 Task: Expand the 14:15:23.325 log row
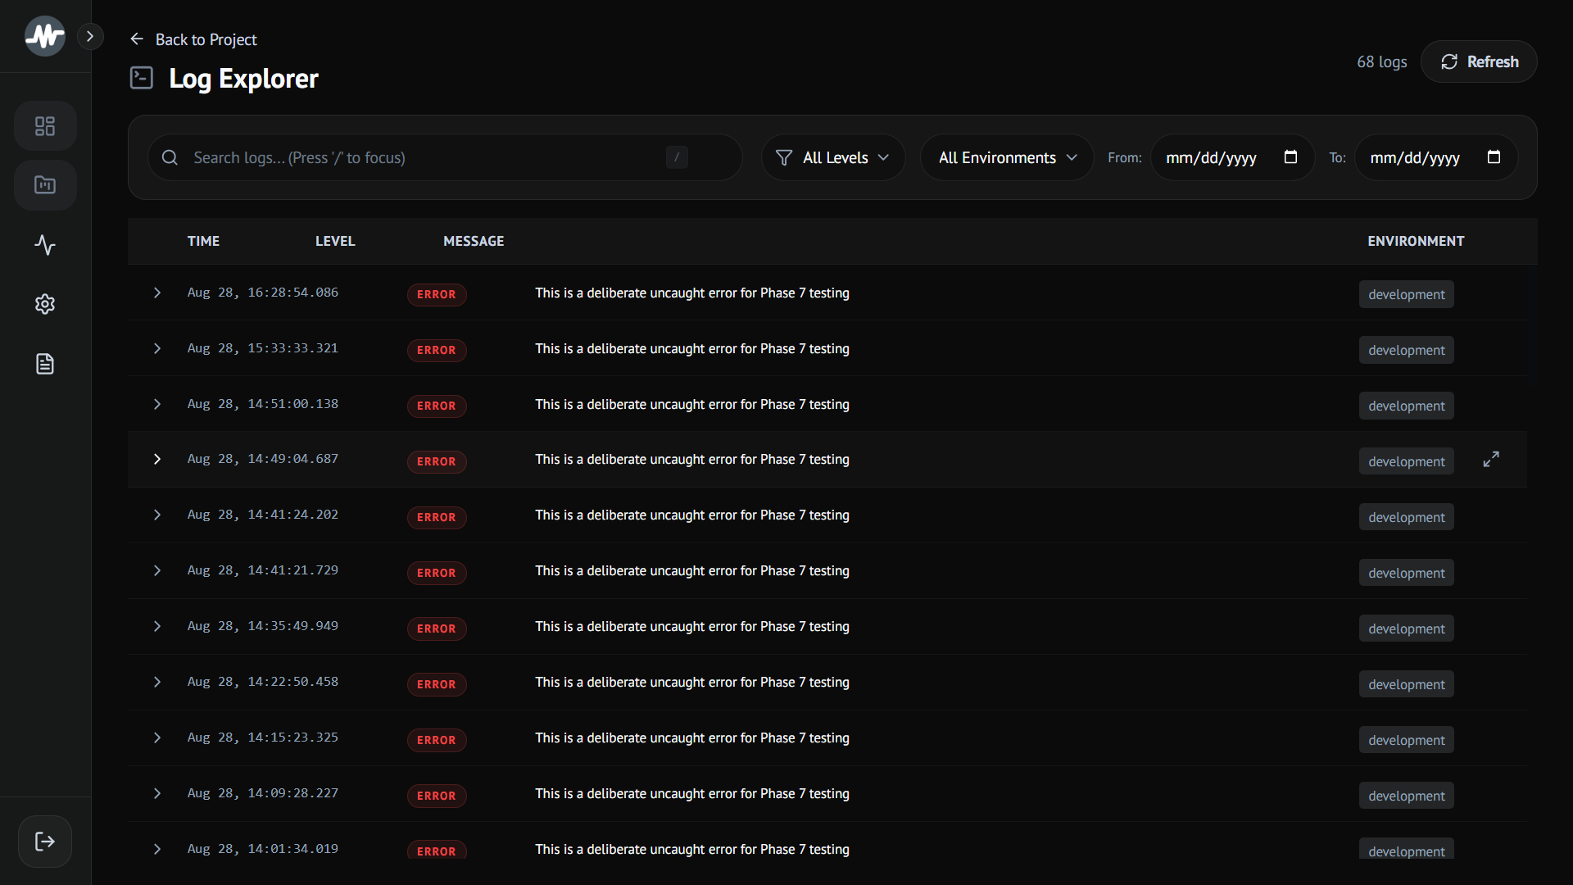point(157,737)
